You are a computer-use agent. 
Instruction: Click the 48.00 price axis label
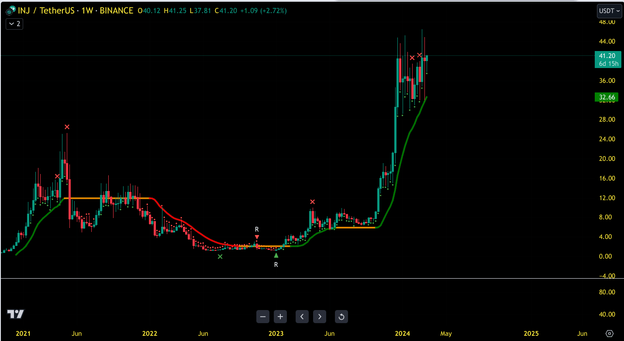[607, 22]
